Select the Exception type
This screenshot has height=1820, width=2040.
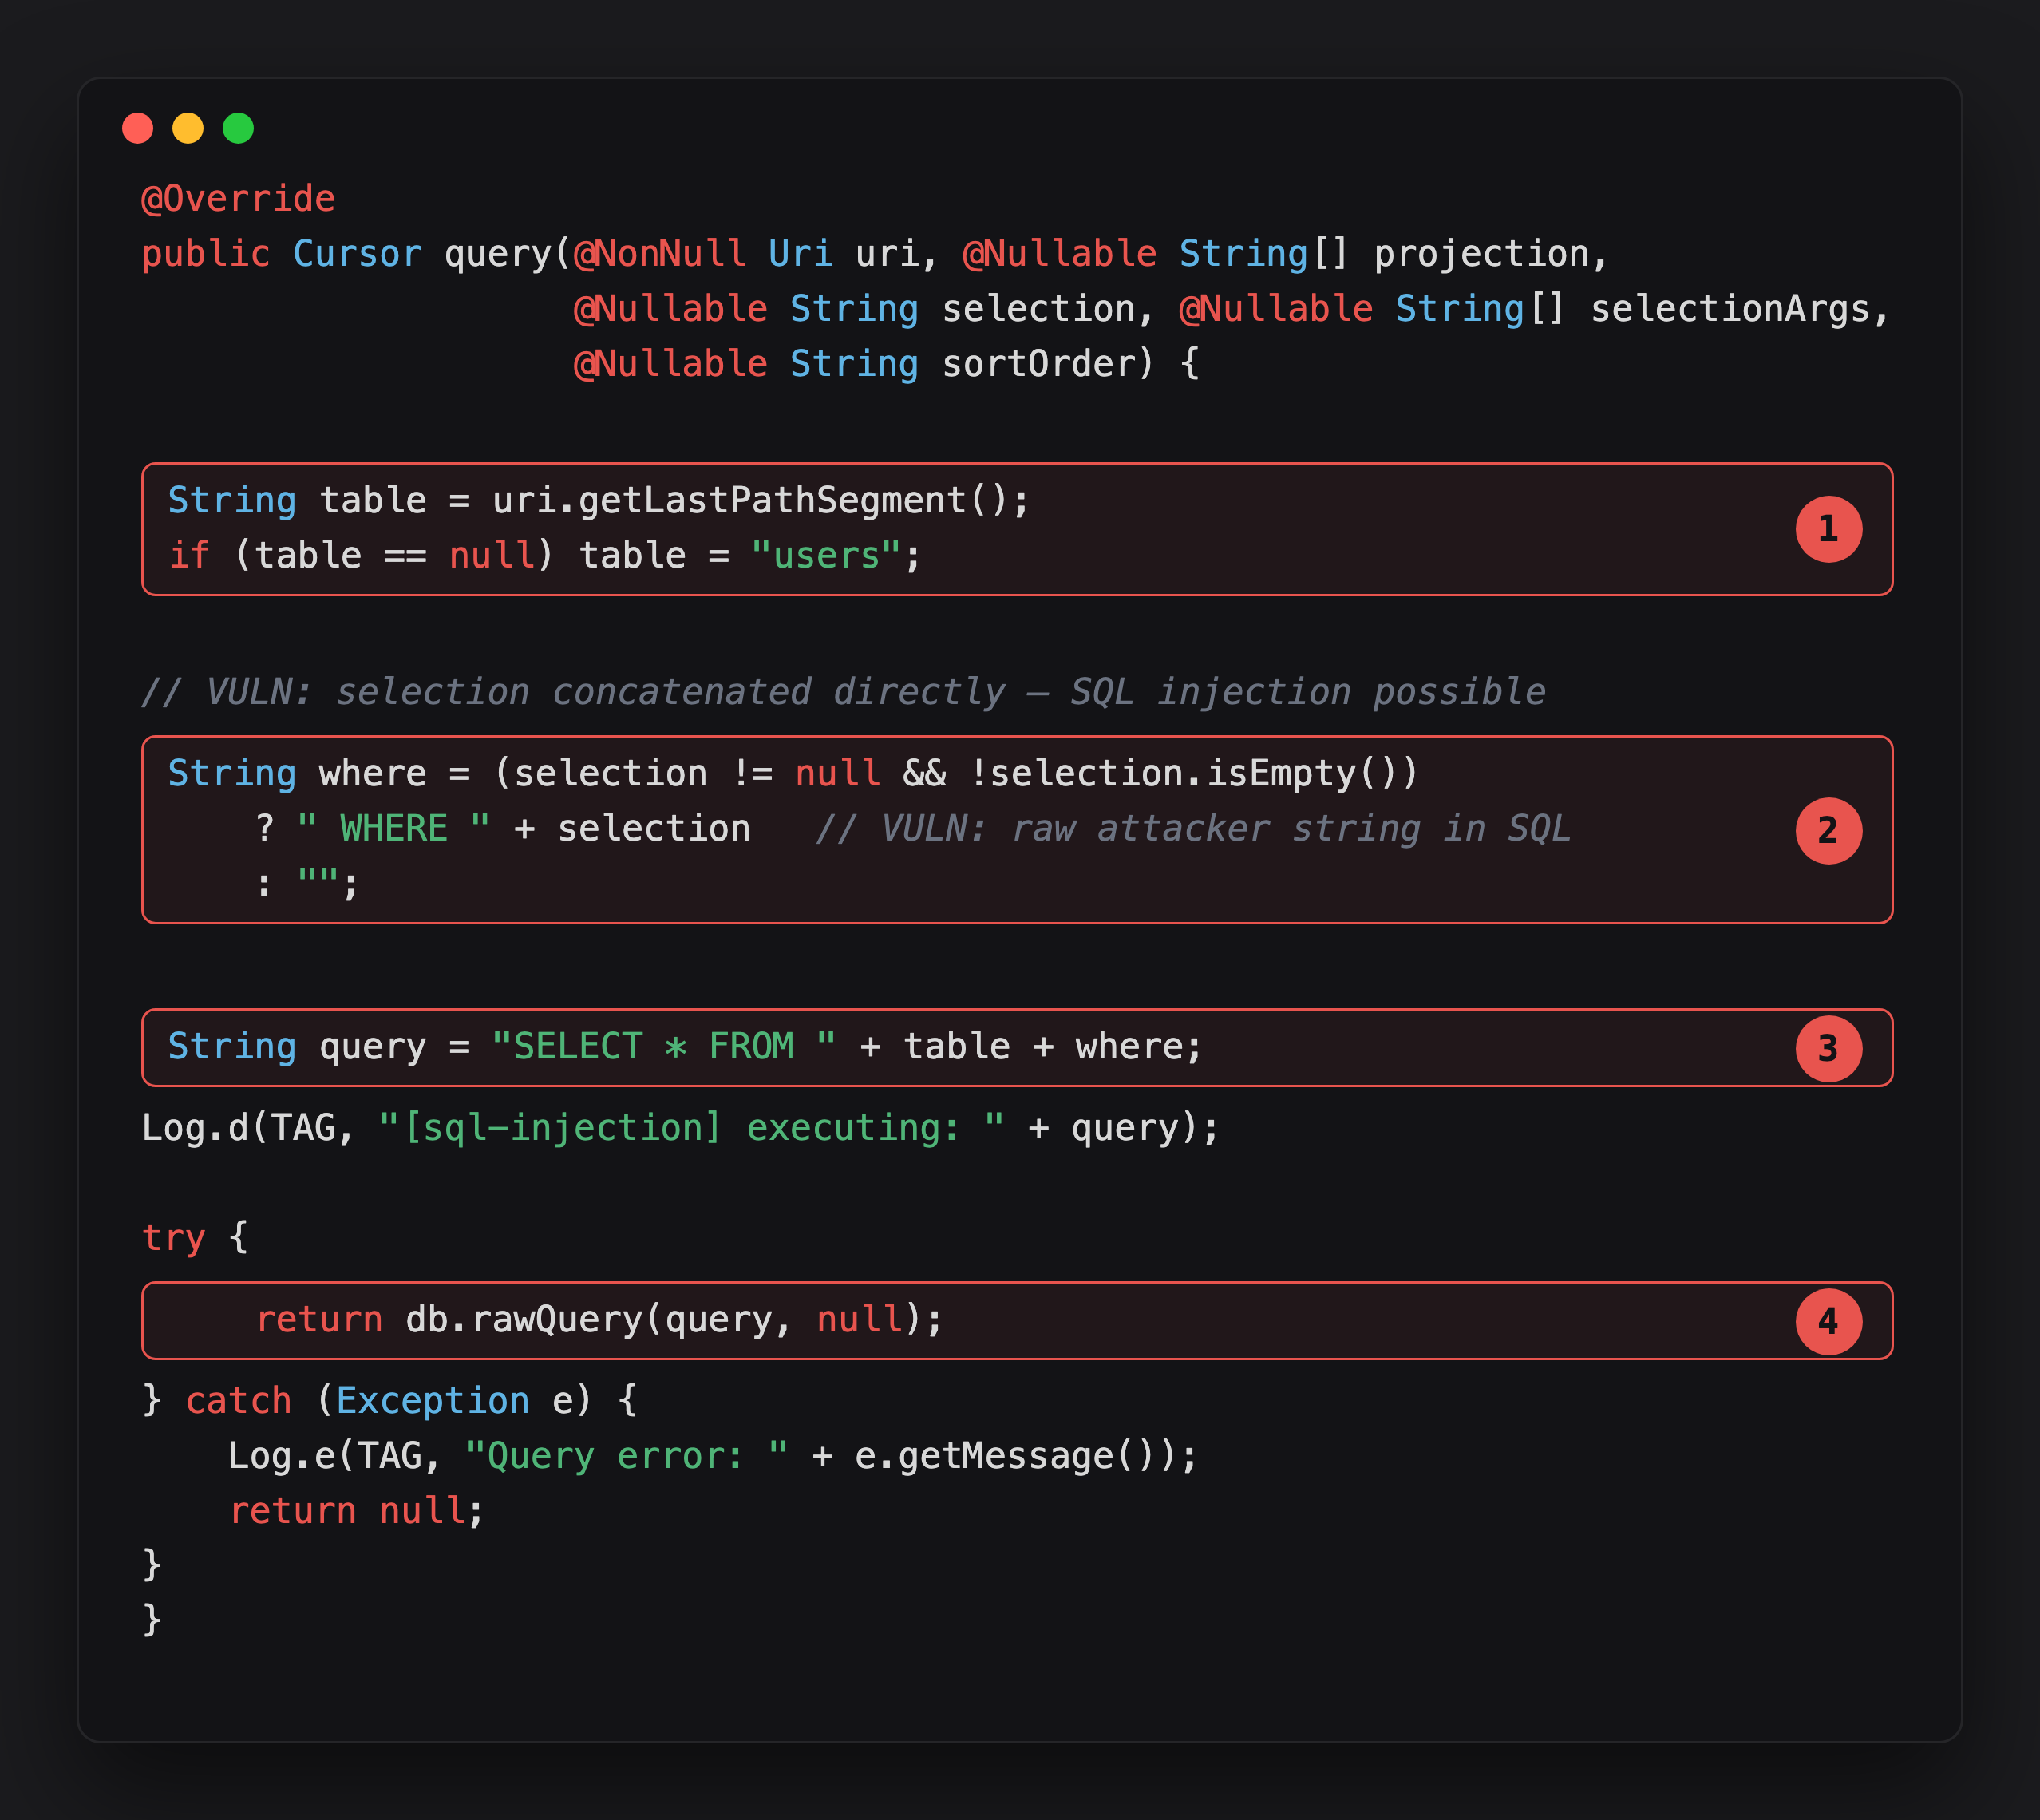(433, 1400)
